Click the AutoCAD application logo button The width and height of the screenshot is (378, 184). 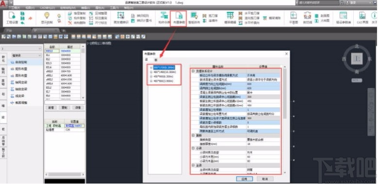pyautogui.click(x=3, y=4)
